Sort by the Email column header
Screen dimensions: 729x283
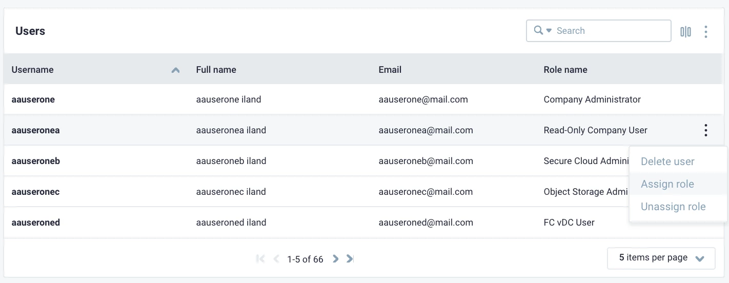pyautogui.click(x=390, y=70)
